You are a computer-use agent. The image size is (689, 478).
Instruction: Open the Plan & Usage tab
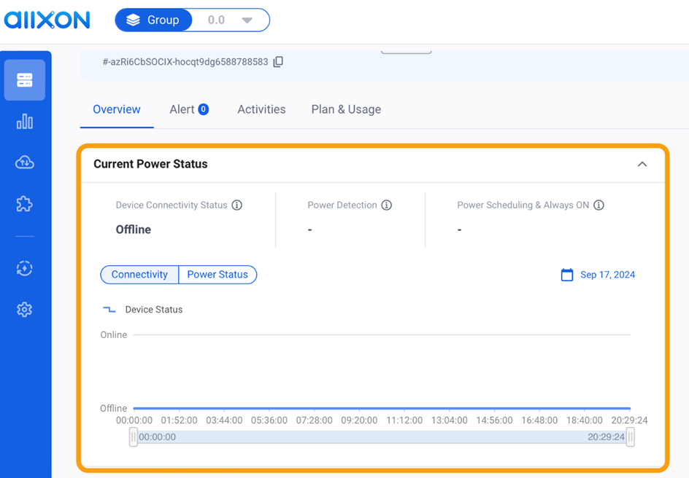(345, 109)
